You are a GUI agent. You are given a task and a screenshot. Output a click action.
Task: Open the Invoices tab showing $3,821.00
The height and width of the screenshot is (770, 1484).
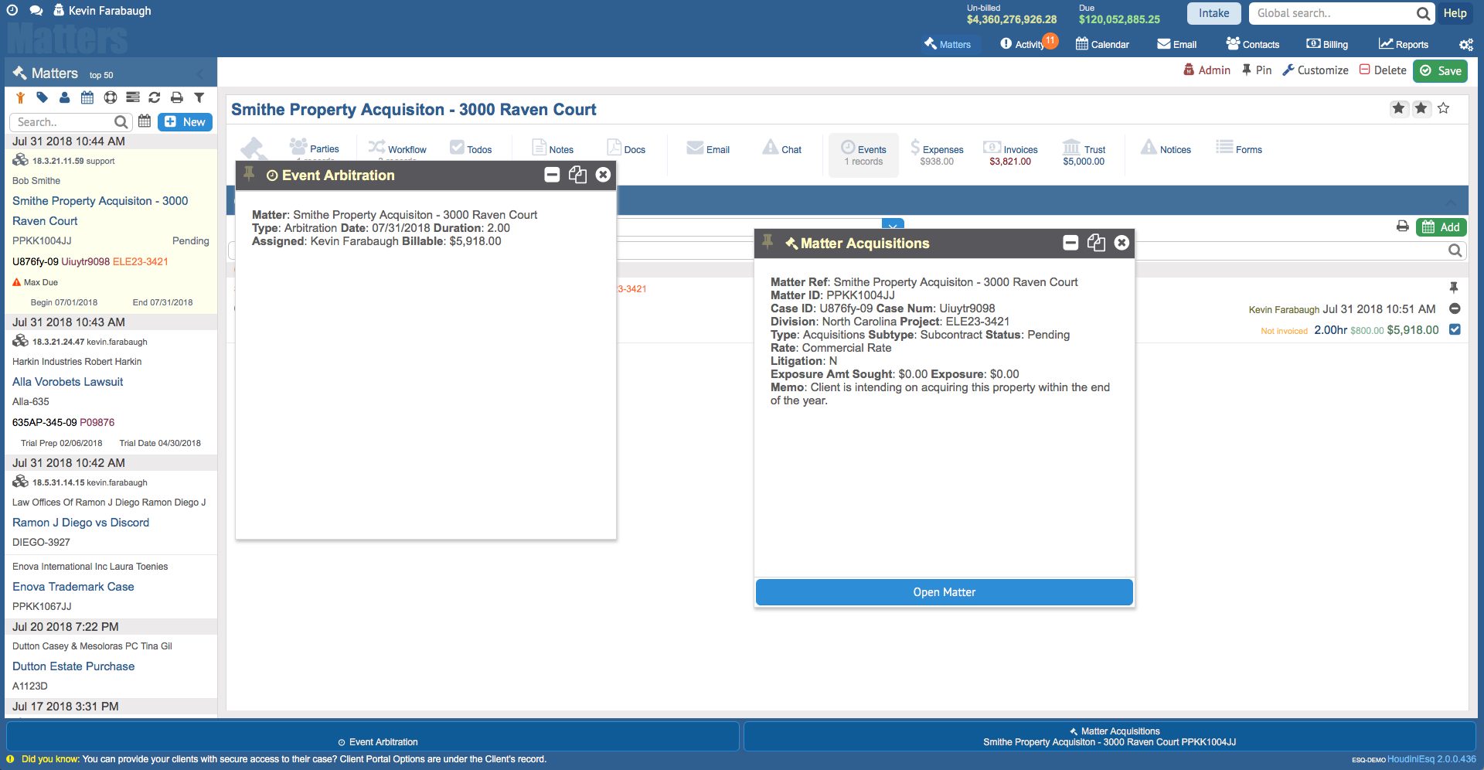1010,154
